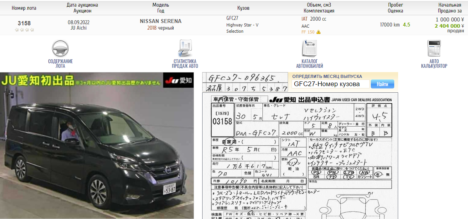The image size is (468, 219).
Task: Click the Найти button
Action: (x=383, y=84)
